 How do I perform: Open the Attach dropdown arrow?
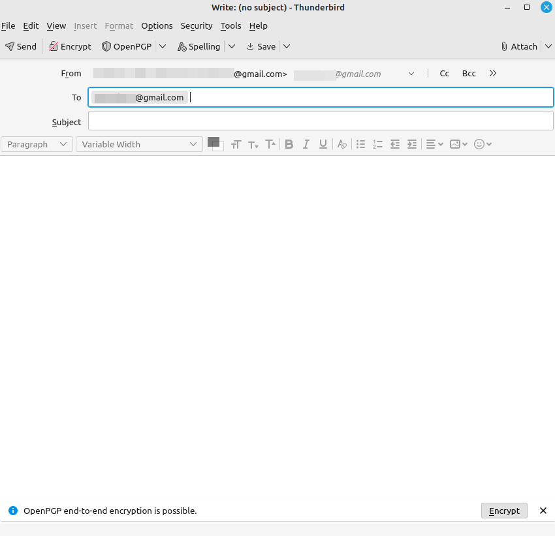click(548, 46)
